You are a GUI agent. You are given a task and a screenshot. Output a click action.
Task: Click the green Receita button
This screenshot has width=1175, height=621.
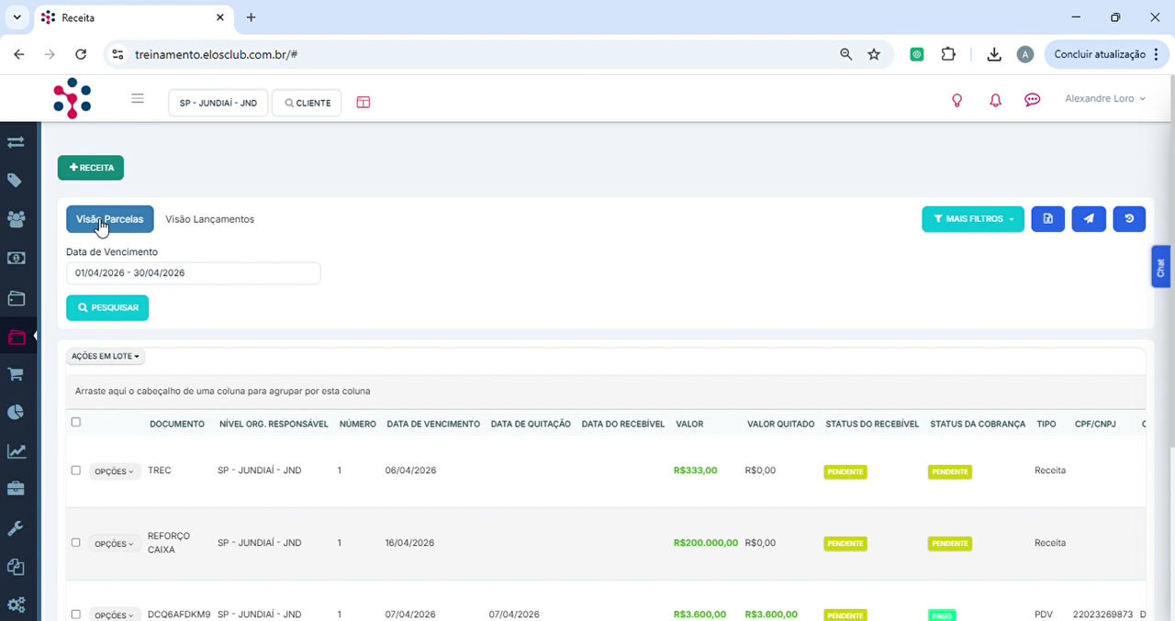coord(91,168)
